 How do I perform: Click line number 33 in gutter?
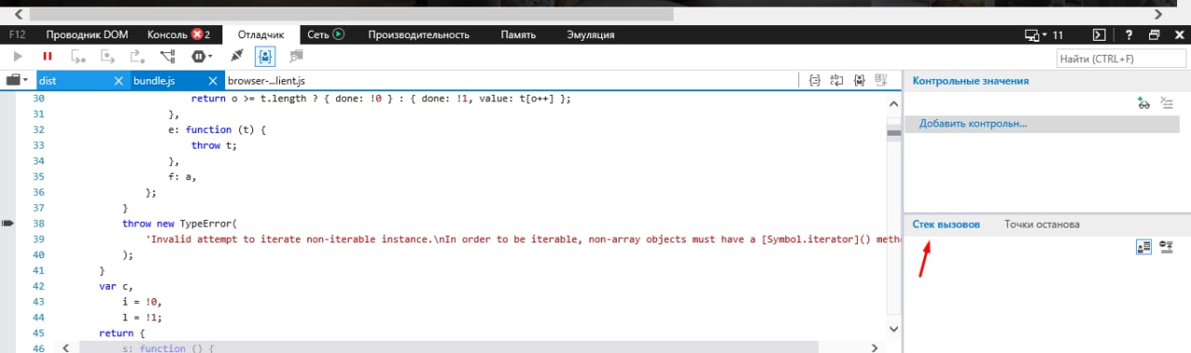38,145
